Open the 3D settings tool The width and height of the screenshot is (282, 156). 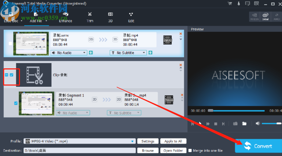(x=110, y=18)
